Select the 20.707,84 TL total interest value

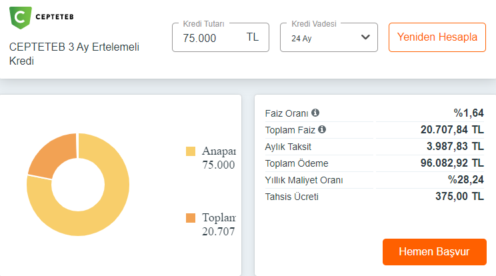(x=452, y=129)
